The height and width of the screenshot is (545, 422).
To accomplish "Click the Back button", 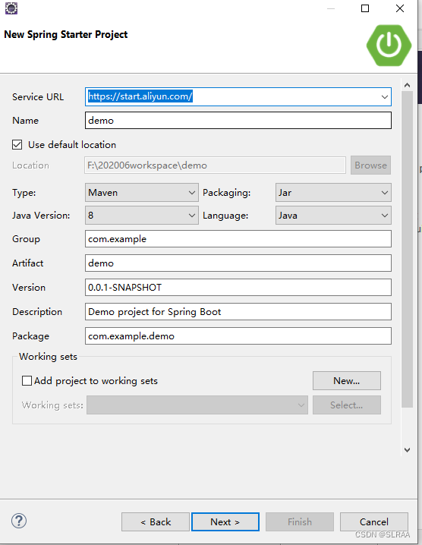I will coord(156,521).
